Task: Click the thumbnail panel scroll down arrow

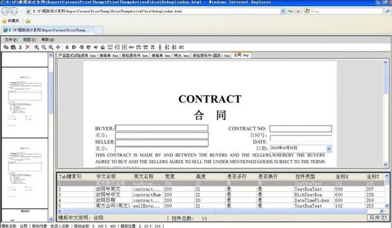Action: 51,219
